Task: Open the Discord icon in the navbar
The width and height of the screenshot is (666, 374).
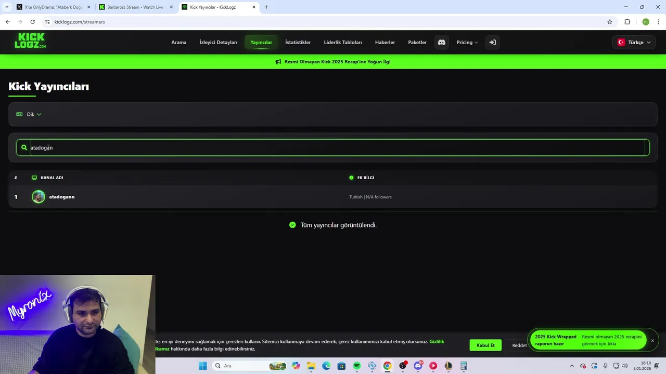Action: [x=442, y=43]
